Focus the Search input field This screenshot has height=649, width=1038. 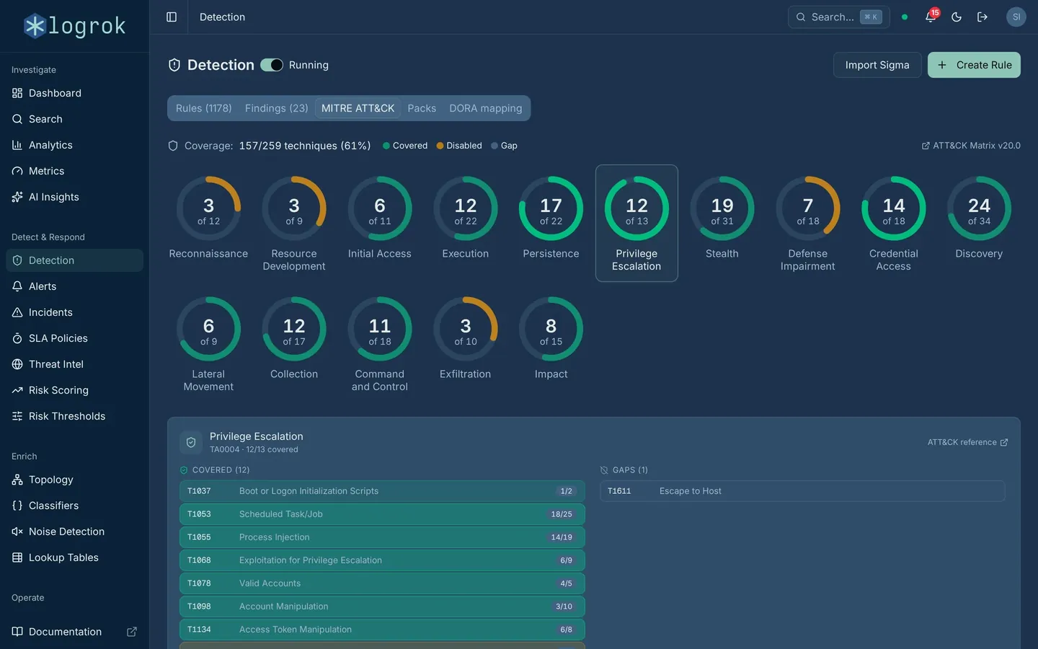pyautogui.click(x=838, y=17)
